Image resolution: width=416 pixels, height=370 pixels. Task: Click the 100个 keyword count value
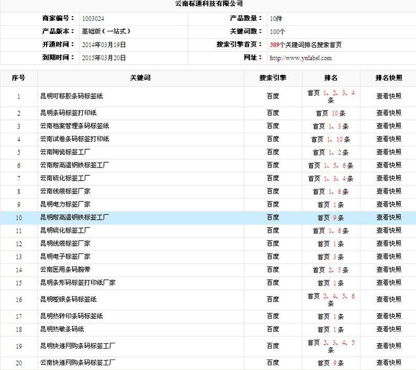(278, 32)
